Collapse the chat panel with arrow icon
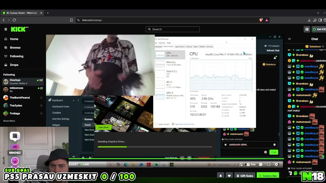 click(x=289, y=39)
